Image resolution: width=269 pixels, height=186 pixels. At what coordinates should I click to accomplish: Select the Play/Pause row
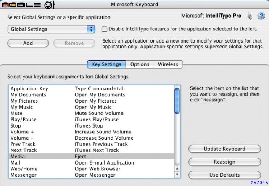pyautogui.click(x=92, y=120)
